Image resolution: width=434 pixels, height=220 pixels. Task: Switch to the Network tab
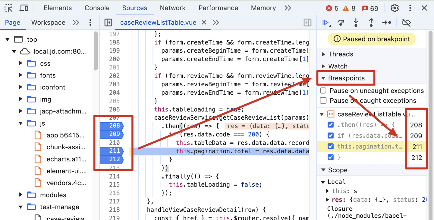click(x=173, y=8)
